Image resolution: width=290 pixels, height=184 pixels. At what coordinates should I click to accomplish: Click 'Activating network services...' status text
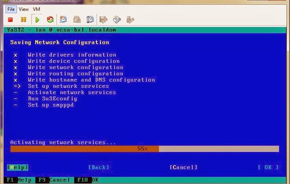point(63,142)
